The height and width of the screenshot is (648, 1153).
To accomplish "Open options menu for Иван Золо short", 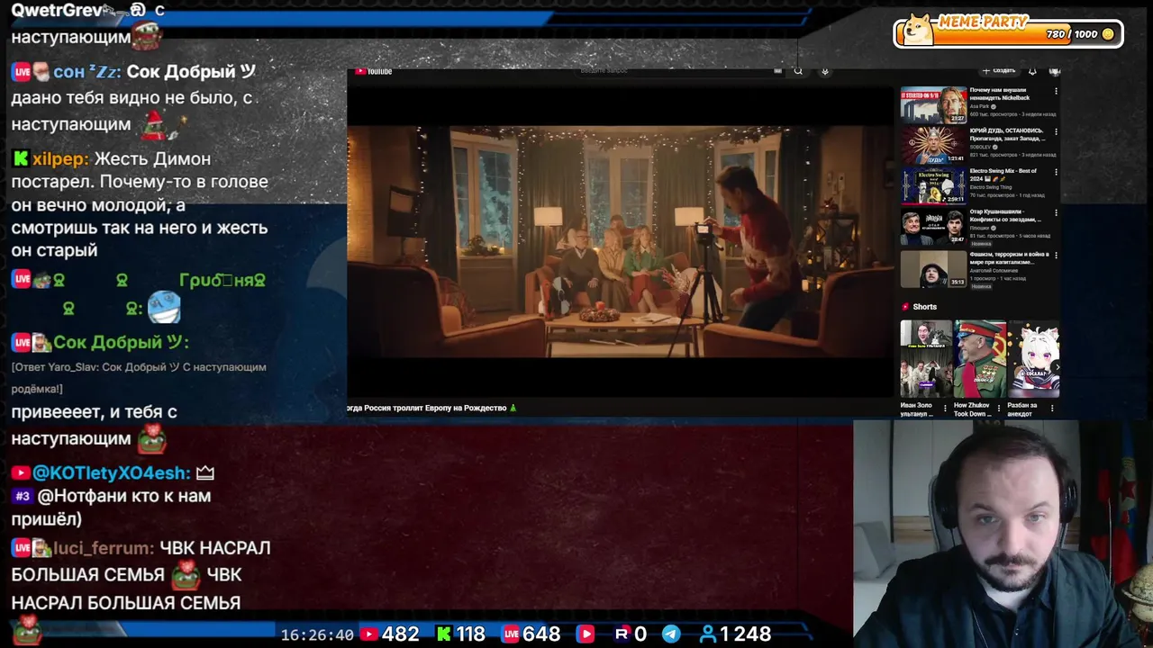I will [947, 407].
